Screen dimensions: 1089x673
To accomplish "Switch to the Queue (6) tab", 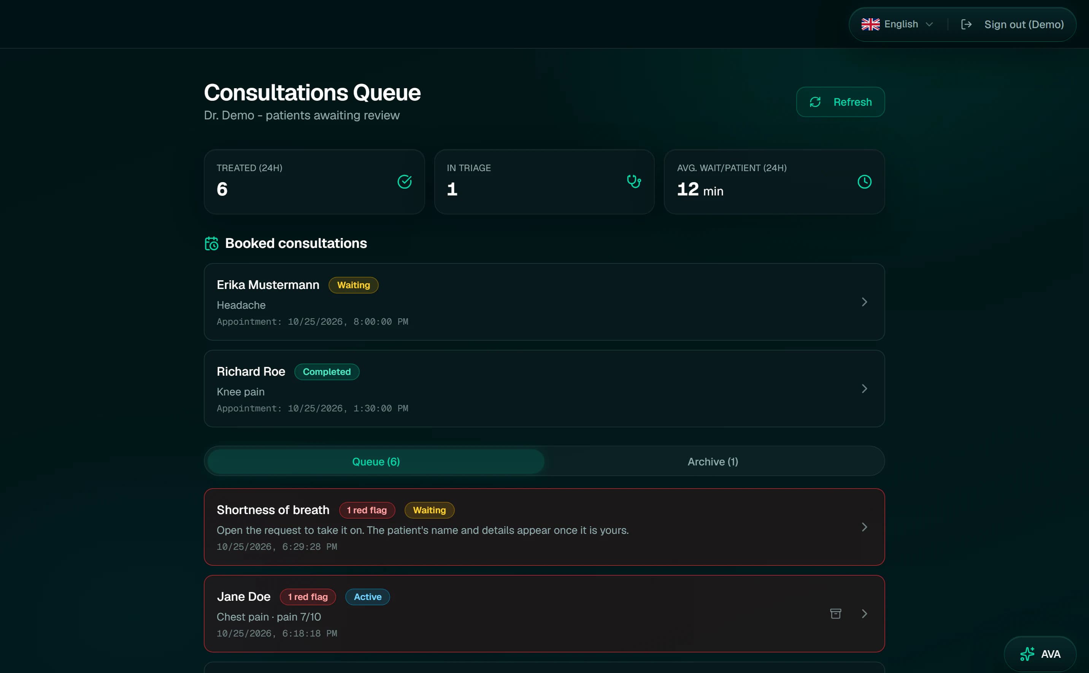I will click(x=376, y=462).
